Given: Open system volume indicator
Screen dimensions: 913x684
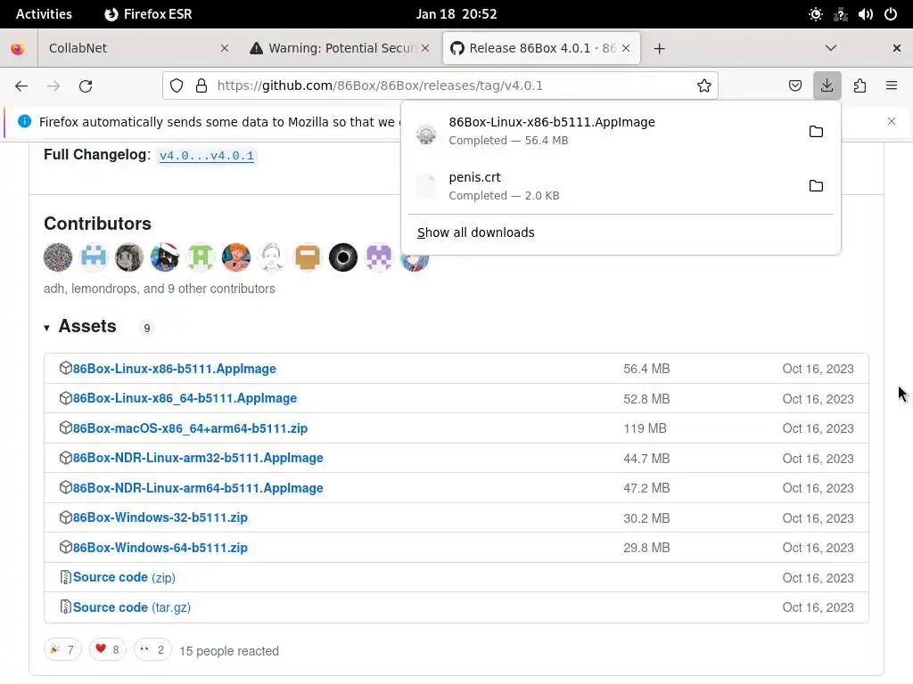Looking at the screenshot, I should tap(865, 14).
